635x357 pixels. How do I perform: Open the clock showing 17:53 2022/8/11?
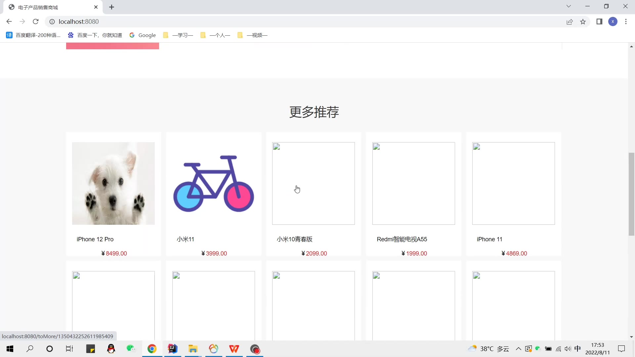pyautogui.click(x=598, y=349)
